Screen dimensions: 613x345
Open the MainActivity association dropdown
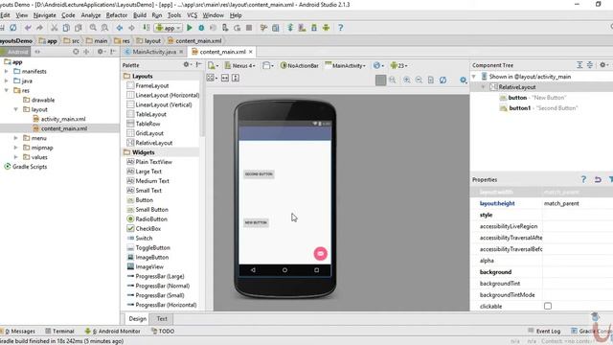click(345, 66)
